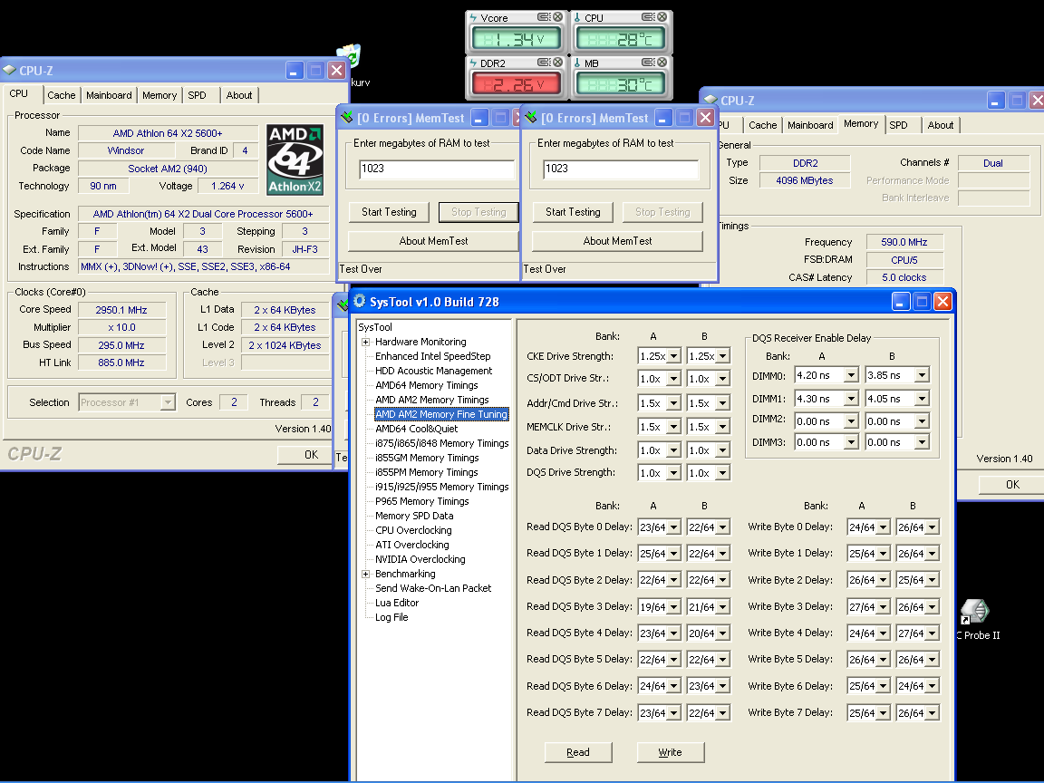The image size is (1044, 783).
Task: Click OK in left CPU-Z window
Action: coord(304,455)
